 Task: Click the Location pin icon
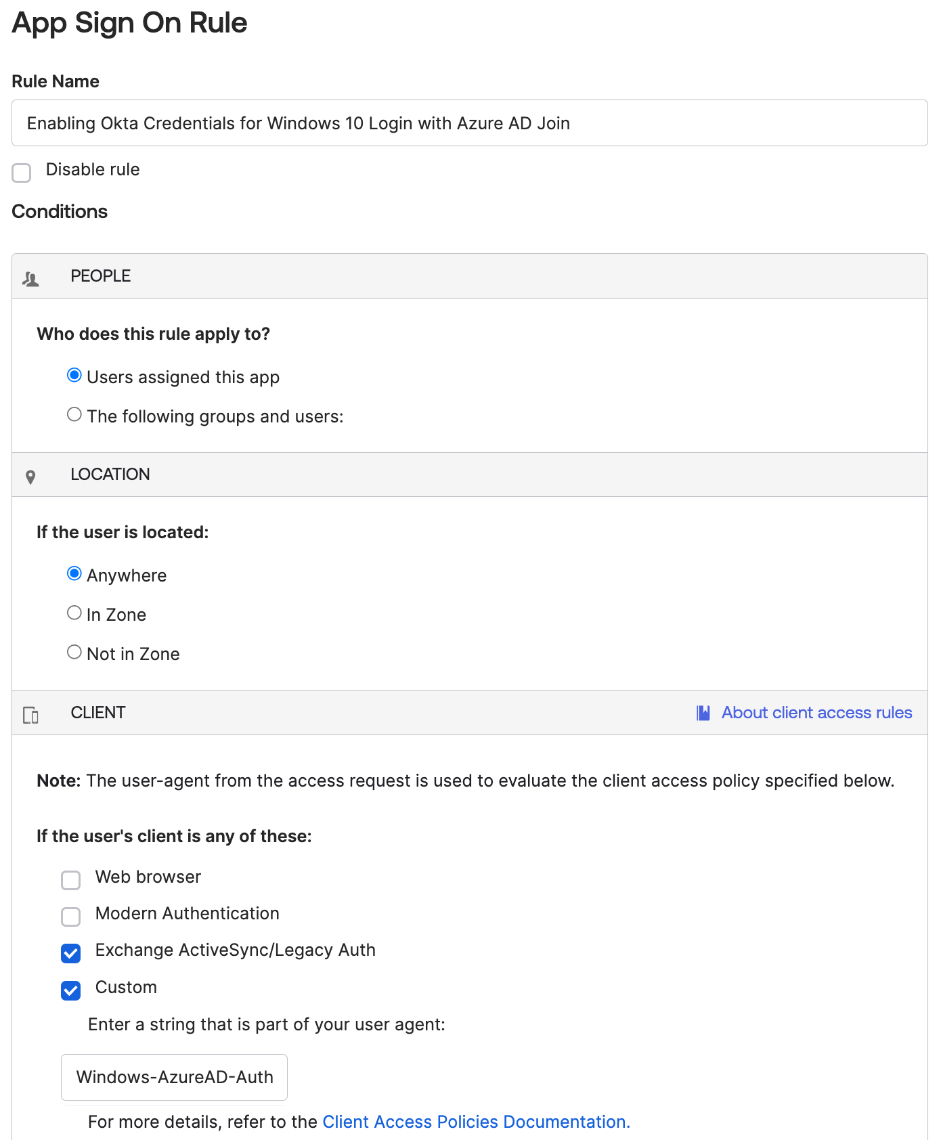30,477
